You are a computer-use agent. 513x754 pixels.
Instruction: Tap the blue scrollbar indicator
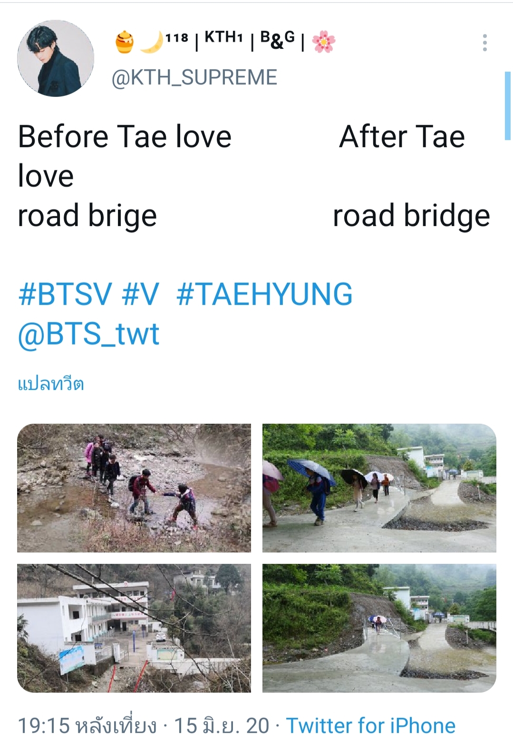507,106
